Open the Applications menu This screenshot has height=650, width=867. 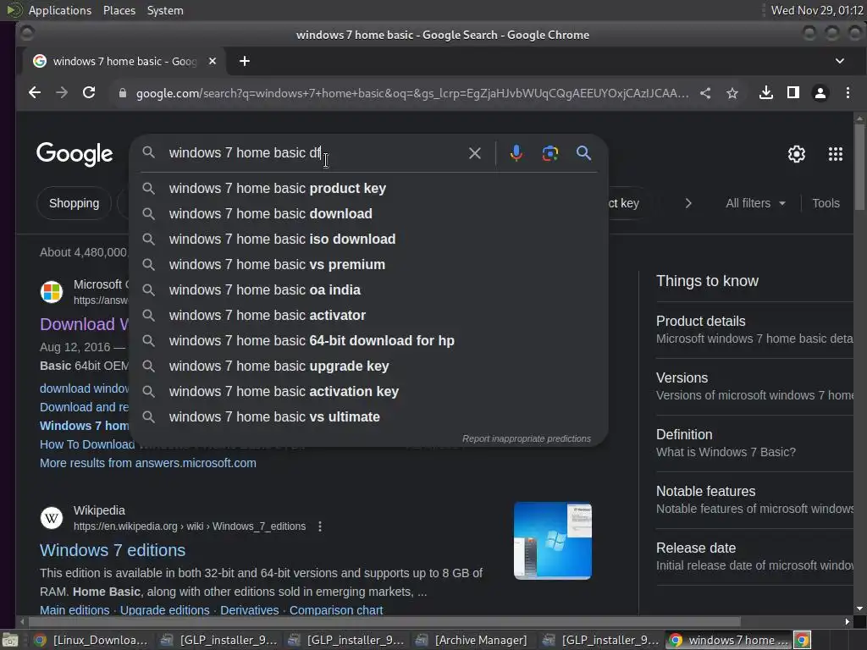(60, 10)
